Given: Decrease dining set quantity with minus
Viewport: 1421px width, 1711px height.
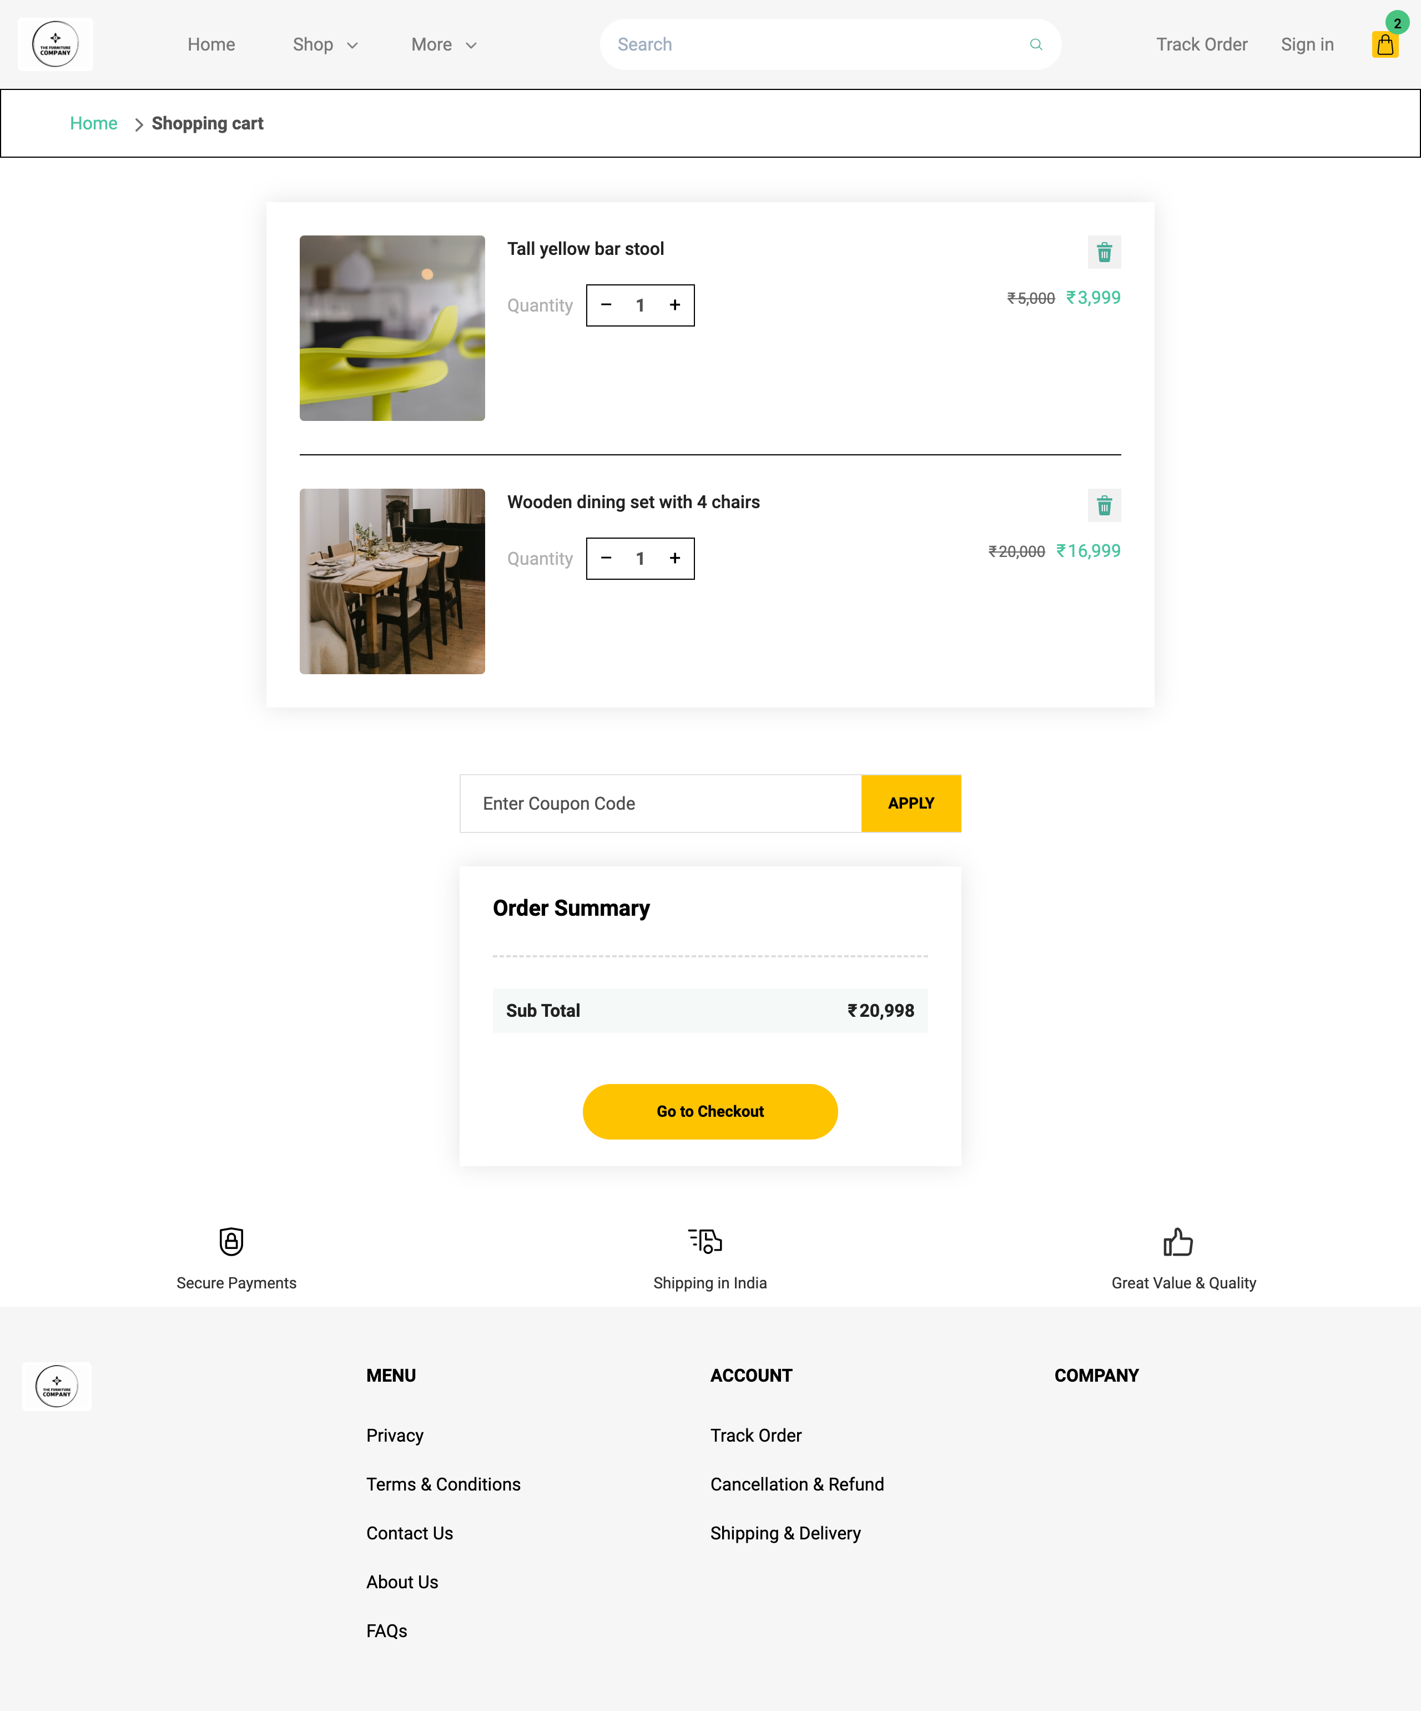Looking at the screenshot, I should 606,559.
